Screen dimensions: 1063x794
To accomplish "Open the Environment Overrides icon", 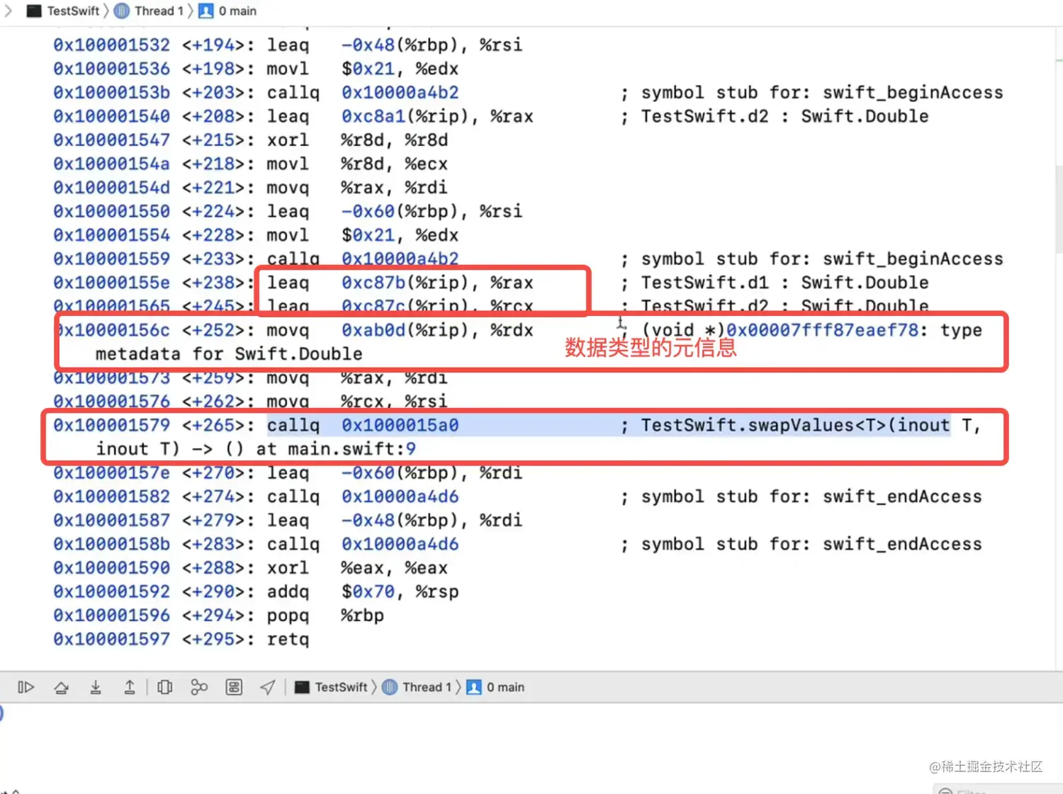I will pyautogui.click(x=234, y=687).
